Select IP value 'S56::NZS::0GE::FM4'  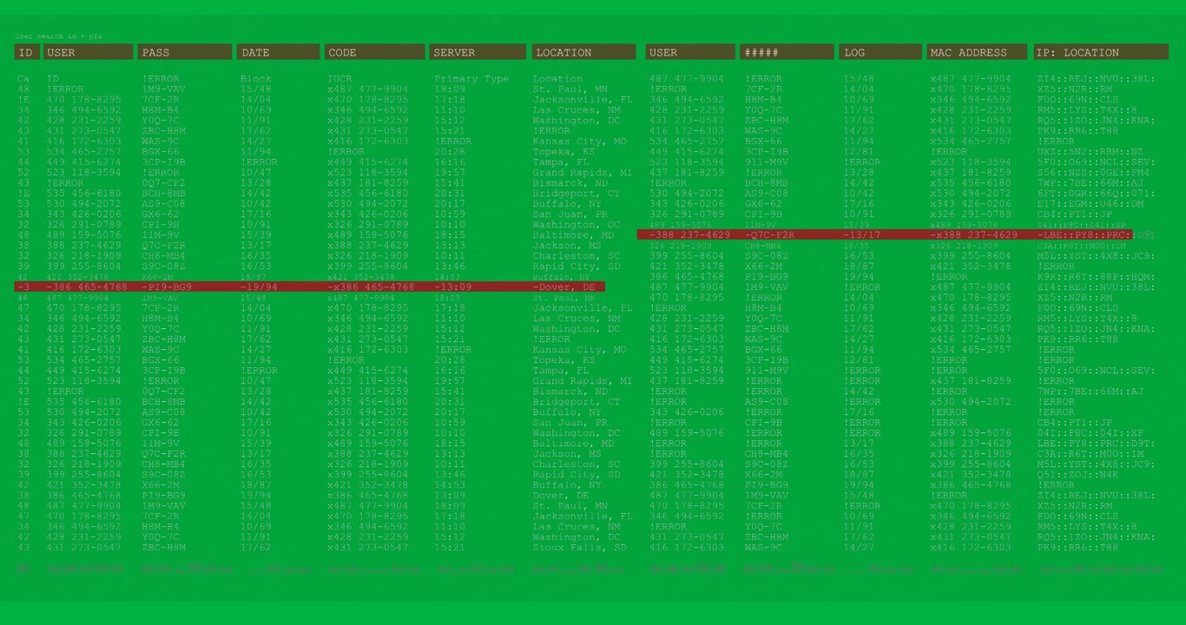1093,173
